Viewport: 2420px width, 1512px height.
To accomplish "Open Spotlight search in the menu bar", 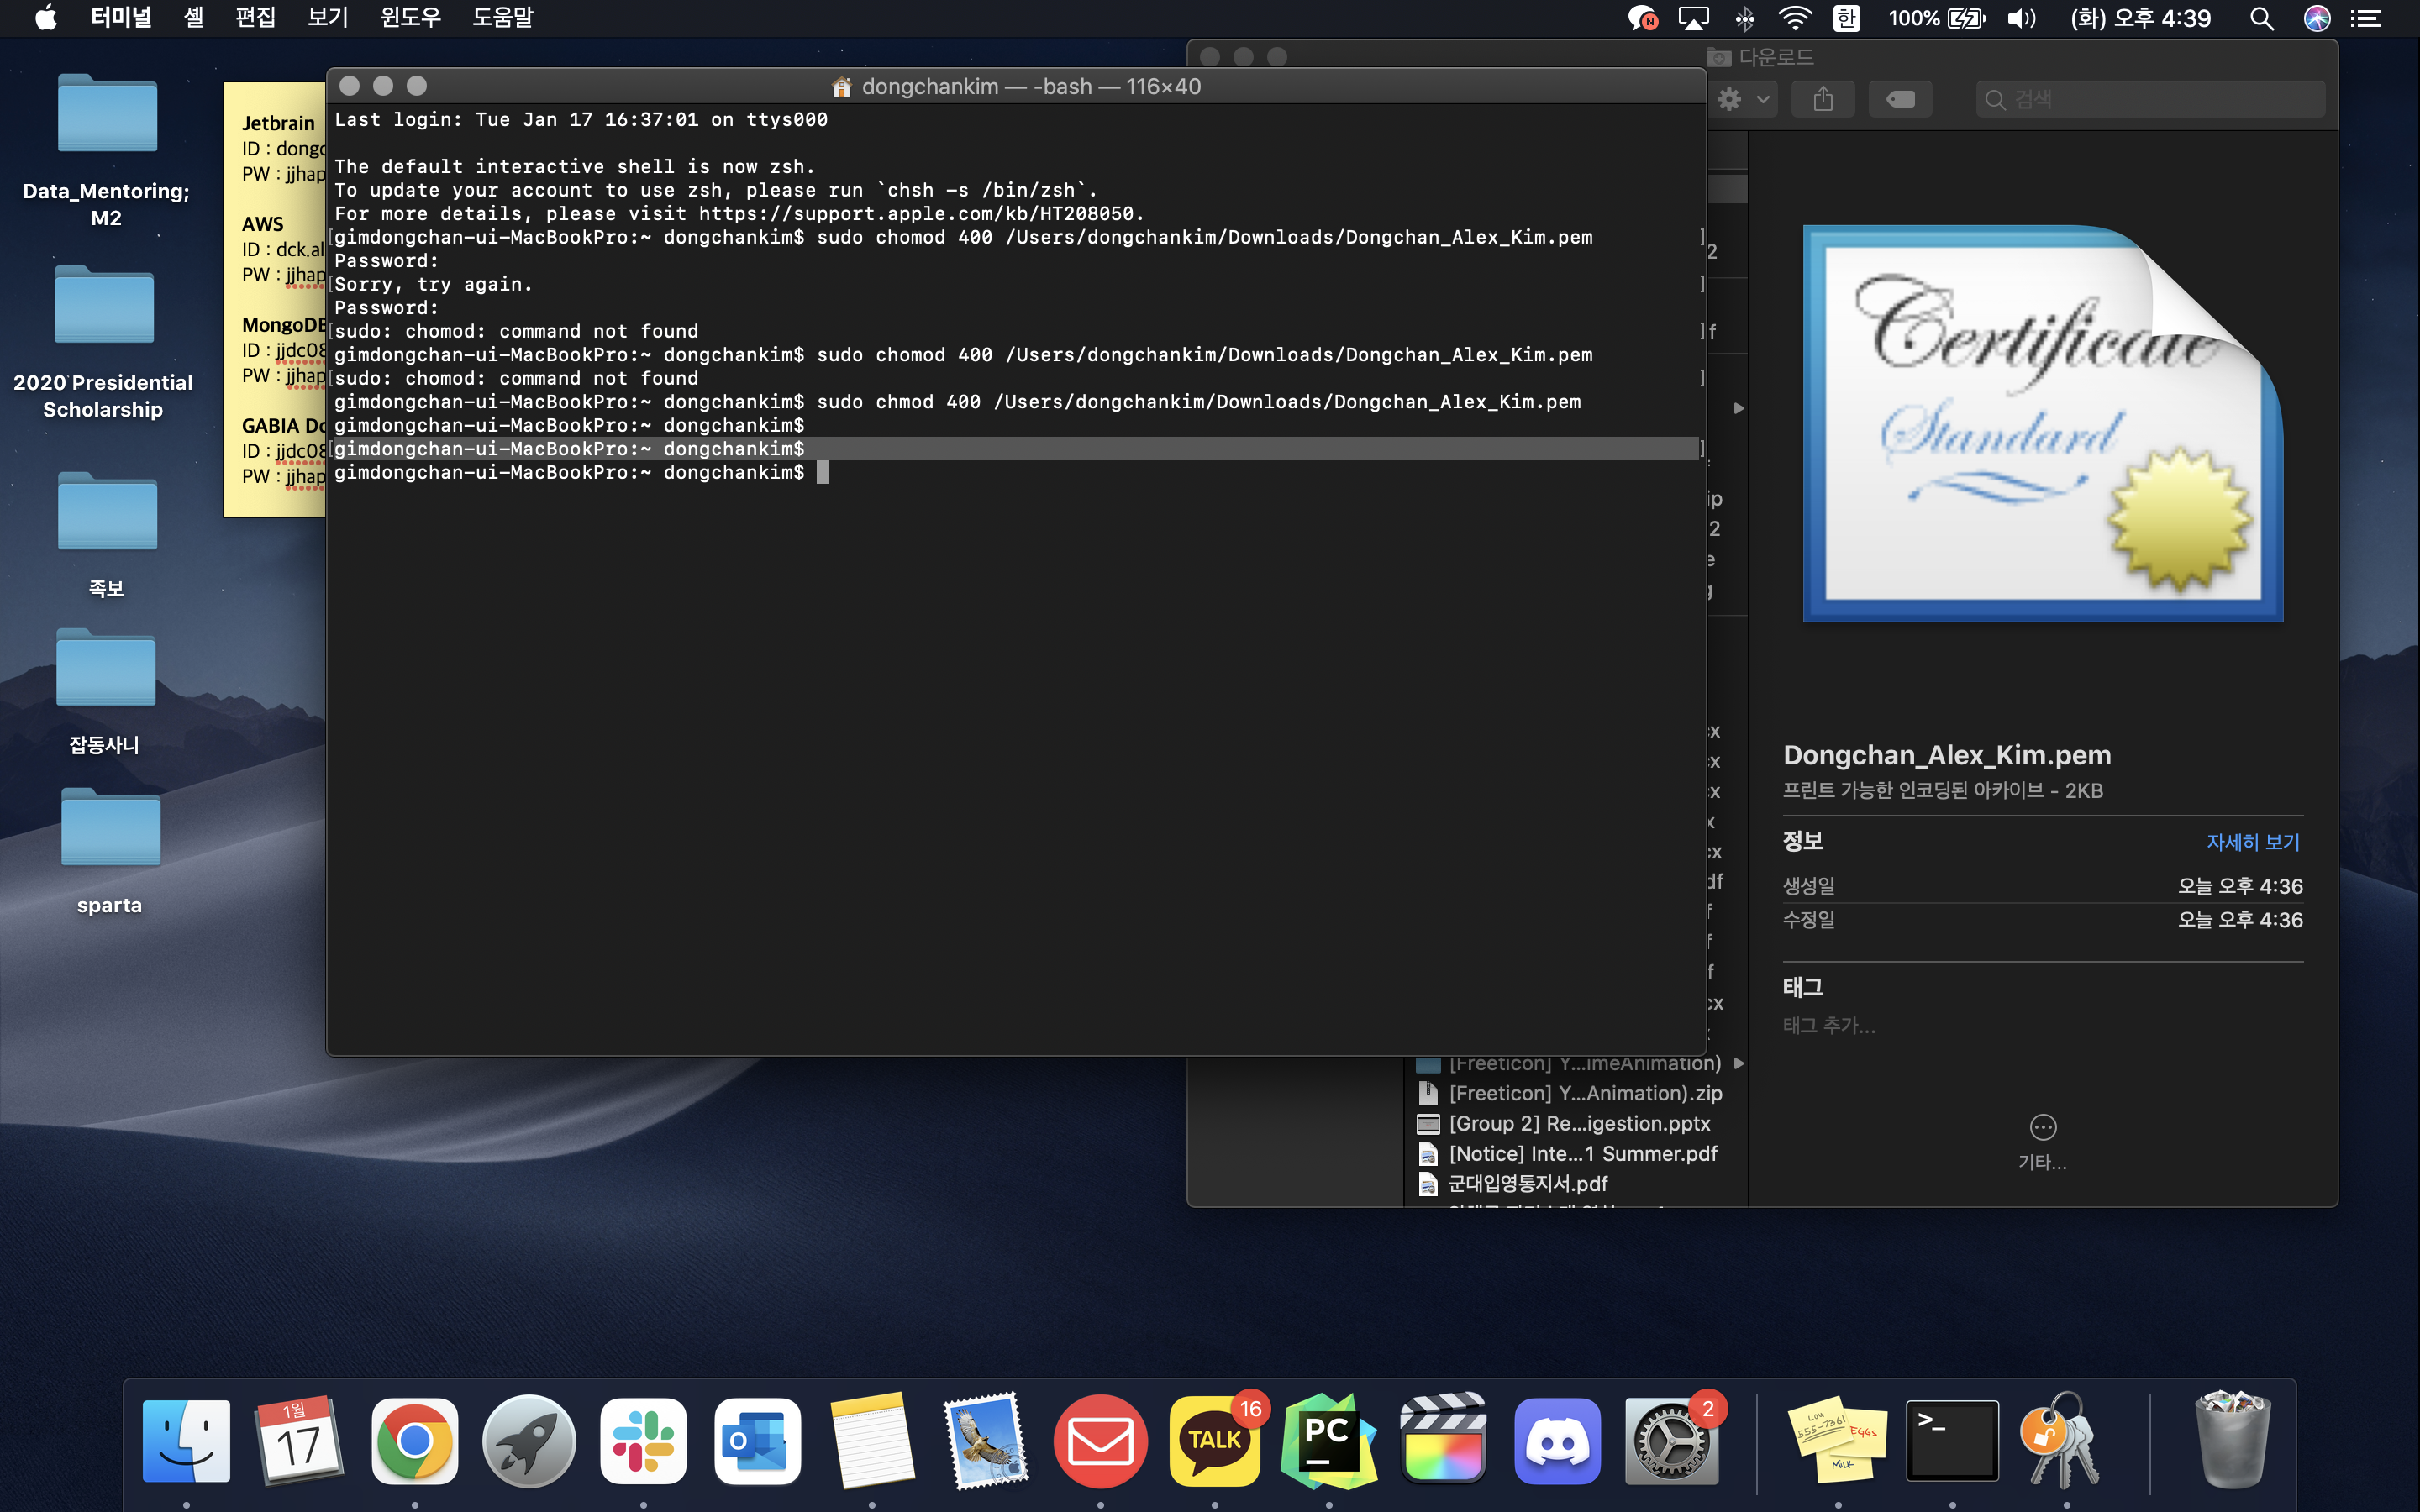I will 2262,18.
